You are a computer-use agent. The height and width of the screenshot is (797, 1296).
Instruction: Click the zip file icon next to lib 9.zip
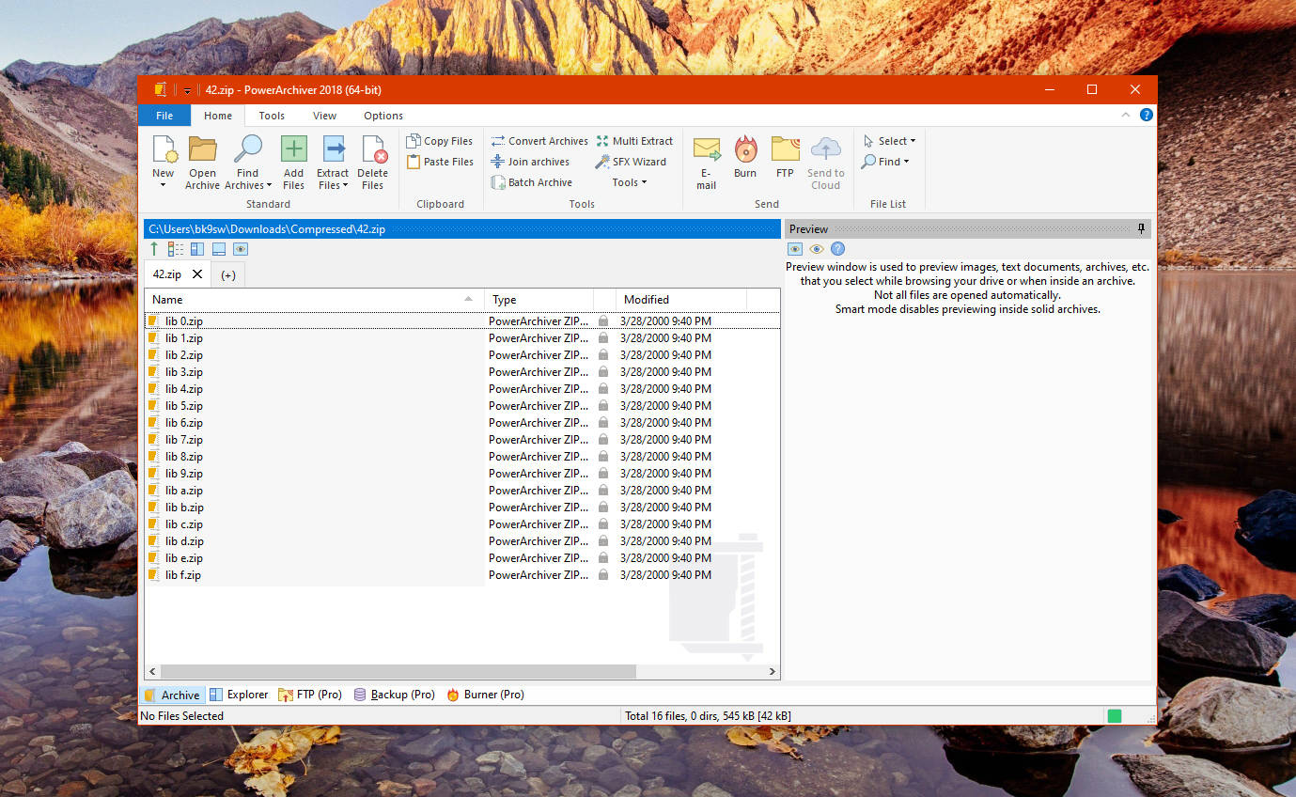(x=152, y=474)
